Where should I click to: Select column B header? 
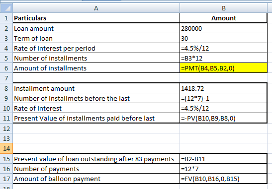(x=224, y=8)
